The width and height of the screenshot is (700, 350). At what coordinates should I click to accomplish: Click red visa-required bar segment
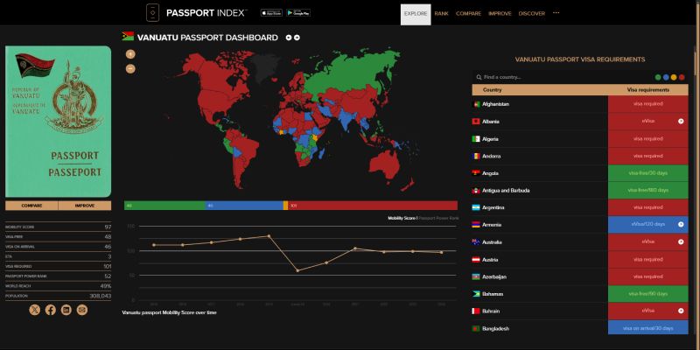pyautogui.click(x=373, y=206)
